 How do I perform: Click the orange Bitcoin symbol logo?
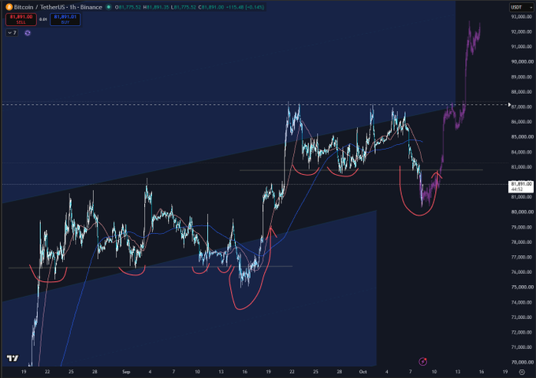[9, 7]
